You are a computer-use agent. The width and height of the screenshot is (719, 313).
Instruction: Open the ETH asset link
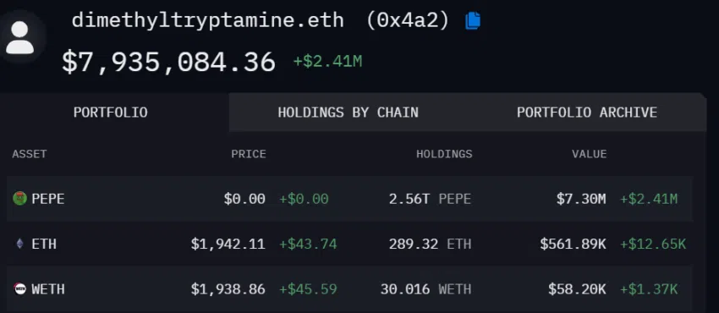[x=44, y=244]
